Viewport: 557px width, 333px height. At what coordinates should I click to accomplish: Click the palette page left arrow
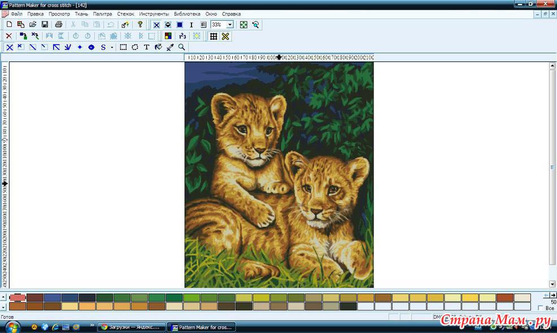[x=547, y=295]
